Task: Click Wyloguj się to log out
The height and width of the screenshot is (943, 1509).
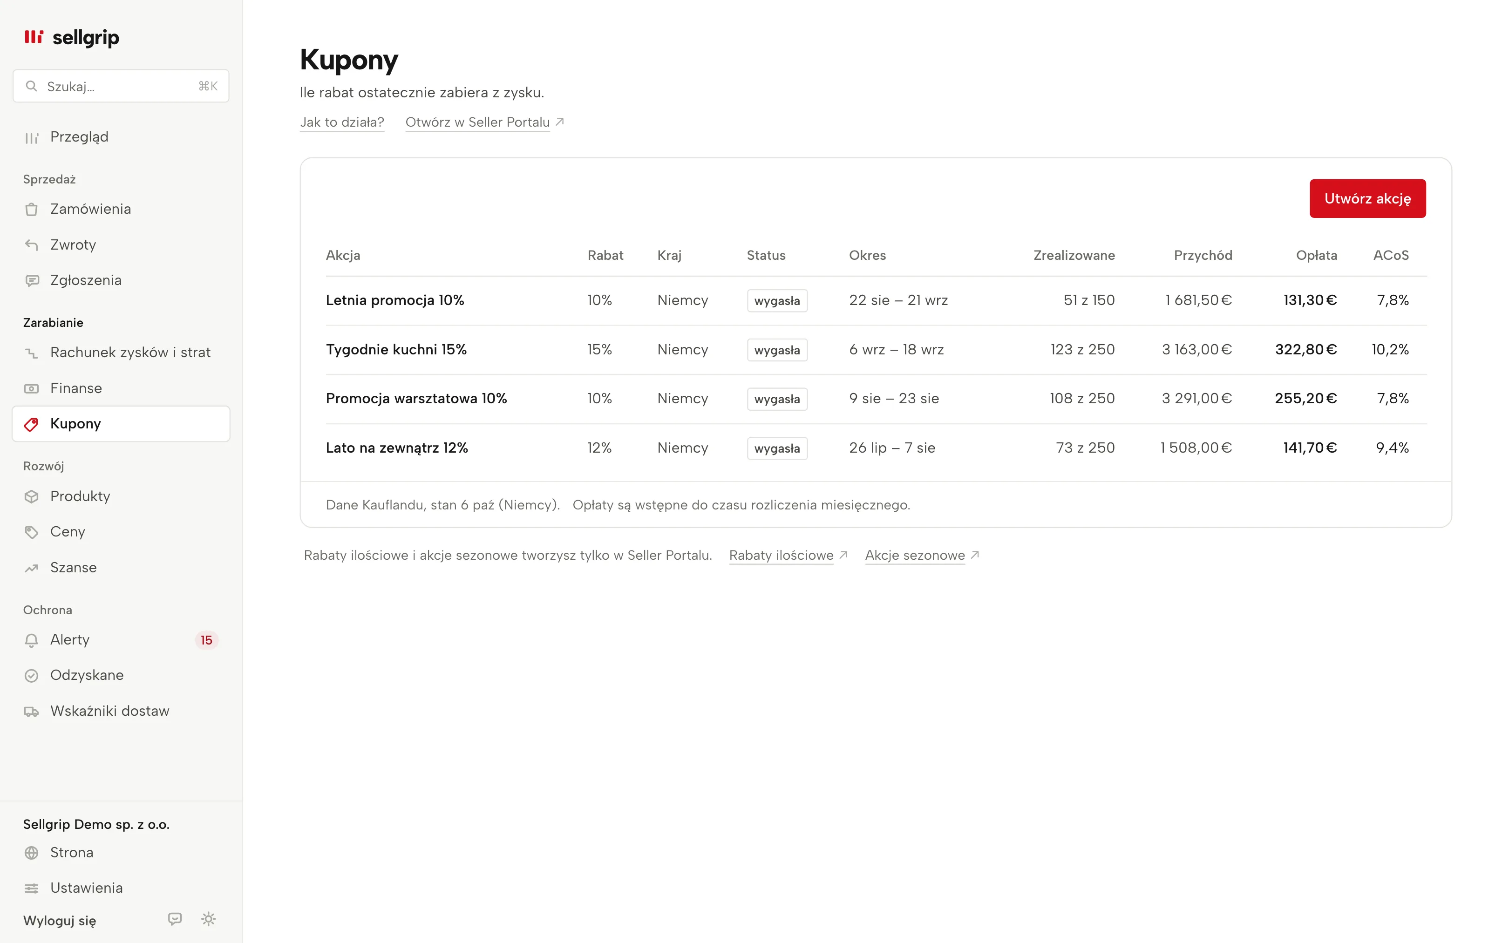Action: (59, 921)
